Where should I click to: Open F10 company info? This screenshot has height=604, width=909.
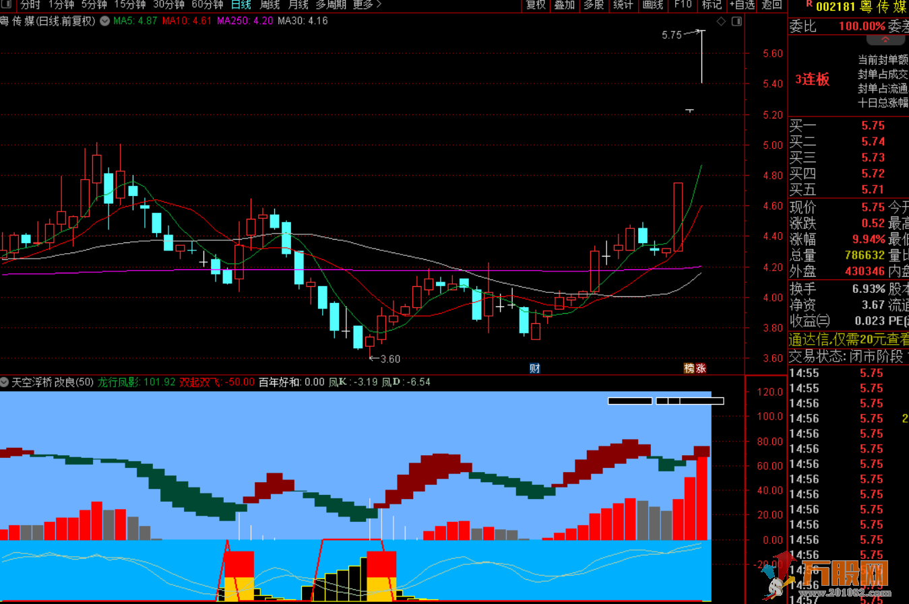click(x=683, y=5)
